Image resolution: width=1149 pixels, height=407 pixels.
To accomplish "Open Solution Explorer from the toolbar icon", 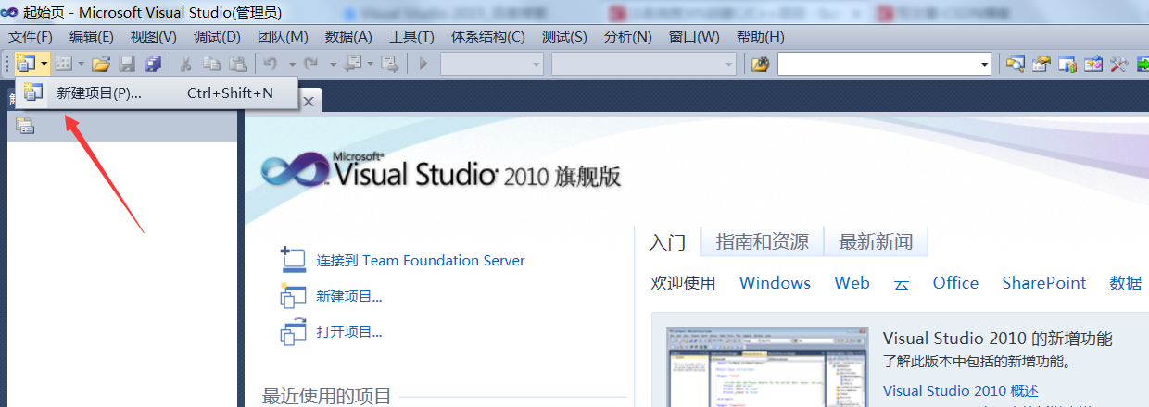I will pyautogui.click(x=1016, y=64).
